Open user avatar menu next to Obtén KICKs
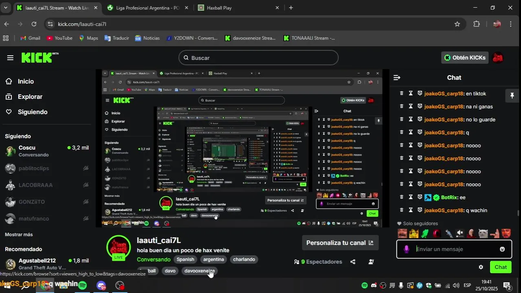 click(x=498, y=58)
